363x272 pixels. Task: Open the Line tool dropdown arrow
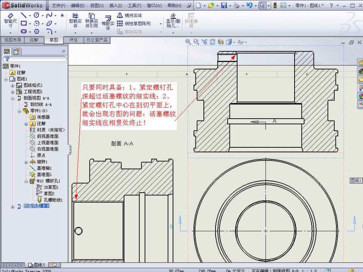click(x=30, y=16)
